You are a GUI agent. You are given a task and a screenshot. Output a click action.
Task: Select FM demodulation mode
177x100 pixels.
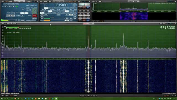pos(54,8)
